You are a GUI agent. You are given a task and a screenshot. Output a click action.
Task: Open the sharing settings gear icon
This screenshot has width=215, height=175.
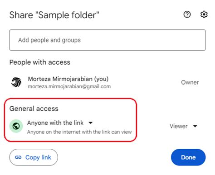[204, 14]
